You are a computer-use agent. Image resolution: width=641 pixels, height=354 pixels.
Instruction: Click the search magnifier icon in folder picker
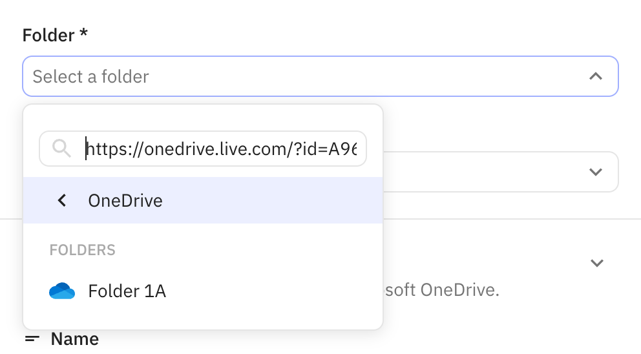coord(61,149)
